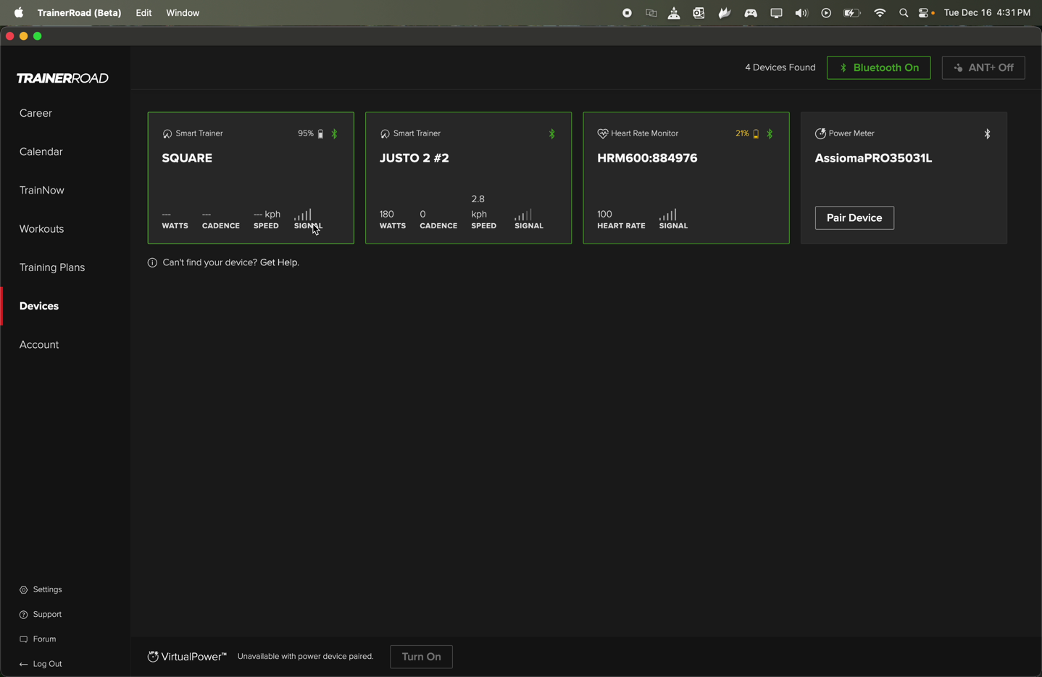This screenshot has width=1042, height=677.
Task: Click the signal strength bars on HRM600:884976
Action: tap(667, 215)
